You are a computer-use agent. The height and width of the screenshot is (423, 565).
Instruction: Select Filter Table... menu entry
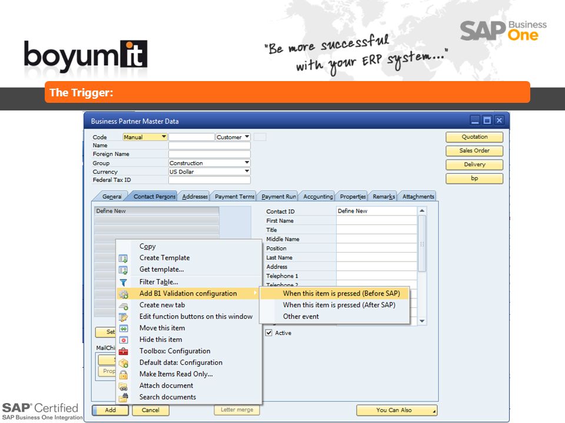pyautogui.click(x=158, y=282)
